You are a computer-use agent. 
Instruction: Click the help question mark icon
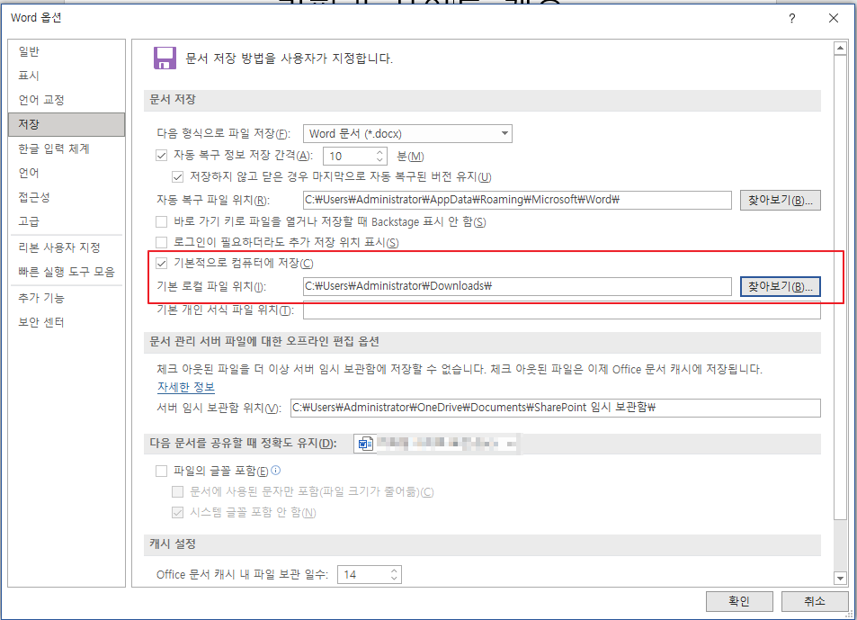coord(792,19)
